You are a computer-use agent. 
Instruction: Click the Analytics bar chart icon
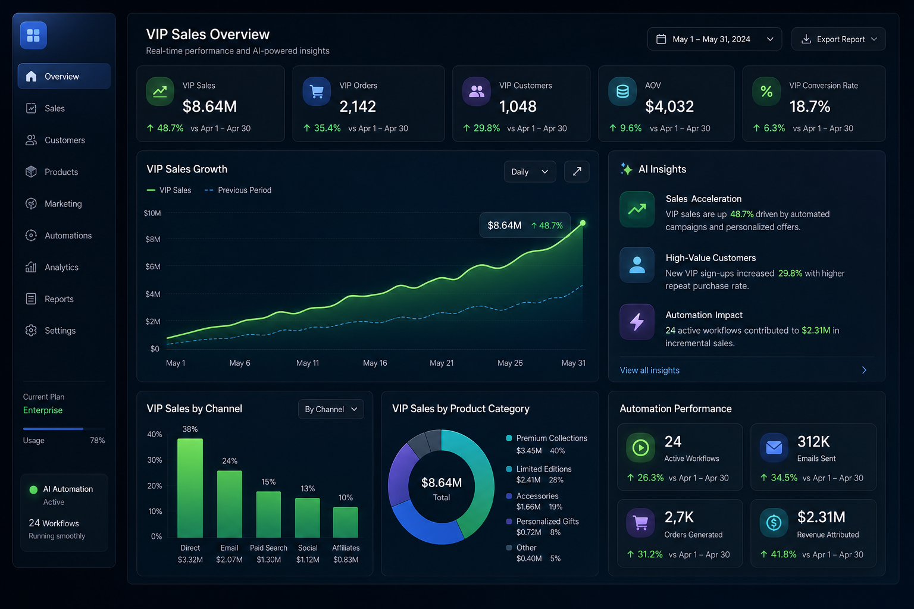[x=31, y=267]
